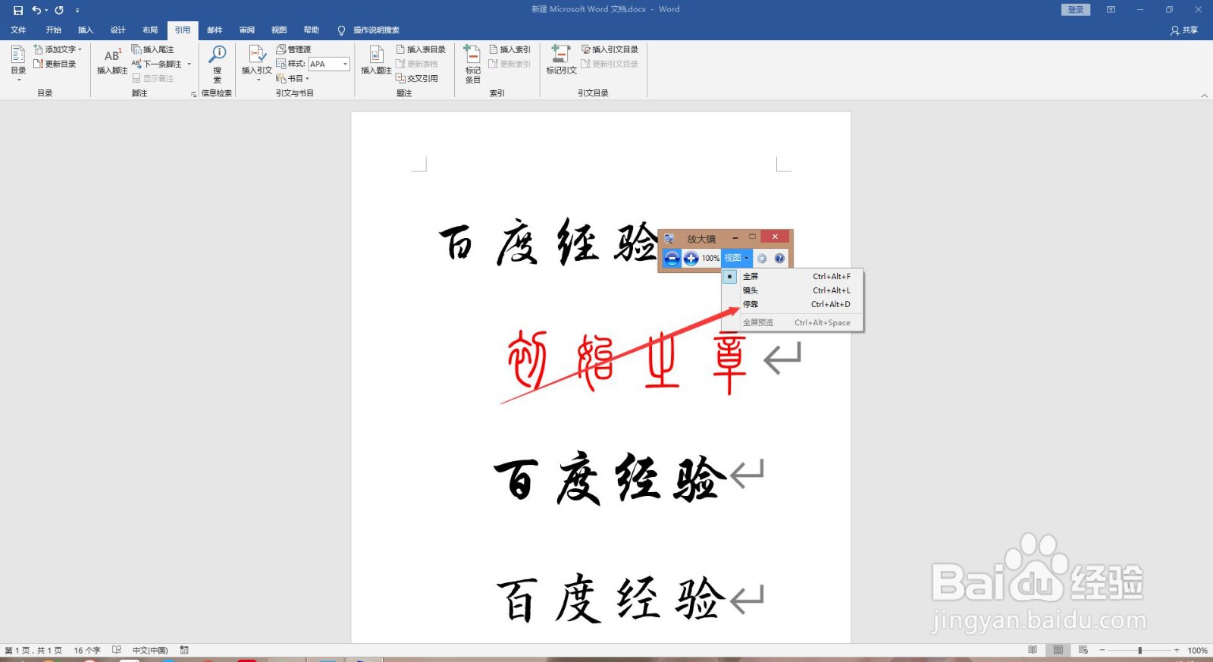Click 中文(中国) language indicator
The image size is (1213, 662).
(150, 651)
